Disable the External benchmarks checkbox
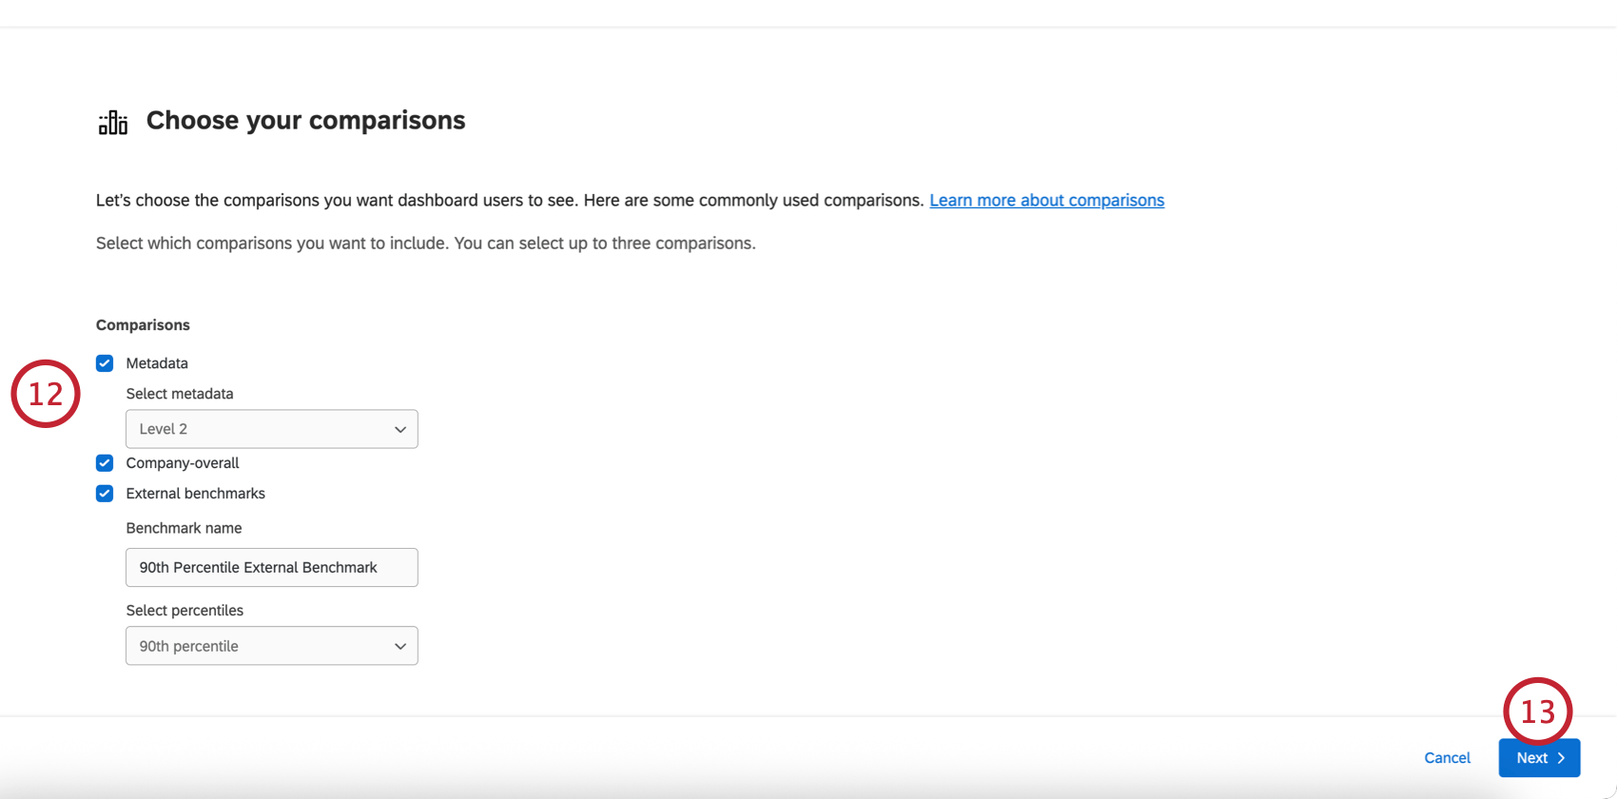The image size is (1617, 799). pos(105,494)
